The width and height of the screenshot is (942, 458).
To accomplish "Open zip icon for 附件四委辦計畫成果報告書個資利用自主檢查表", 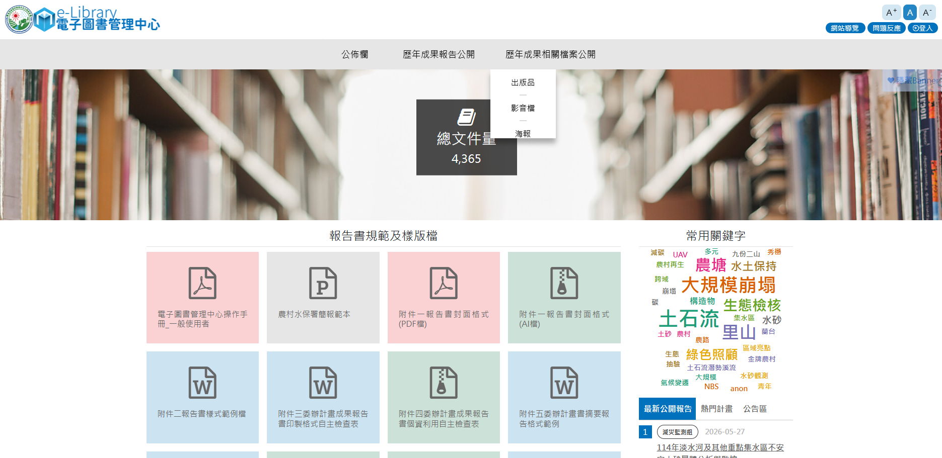I will coord(444,383).
